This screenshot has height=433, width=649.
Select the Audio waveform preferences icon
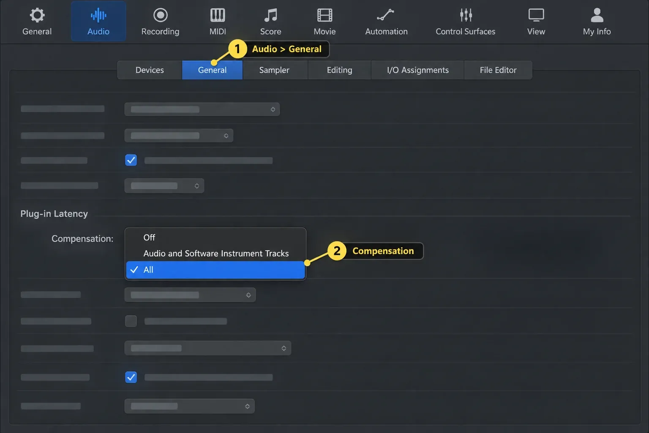click(x=98, y=15)
